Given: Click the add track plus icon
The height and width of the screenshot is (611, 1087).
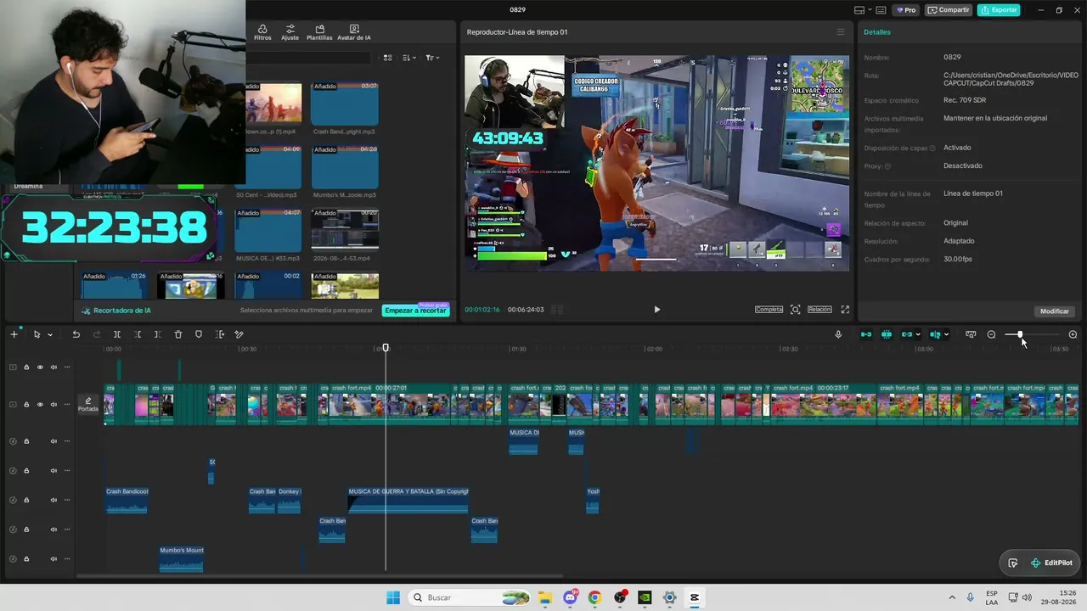Looking at the screenshot, I should pos(14,334).
